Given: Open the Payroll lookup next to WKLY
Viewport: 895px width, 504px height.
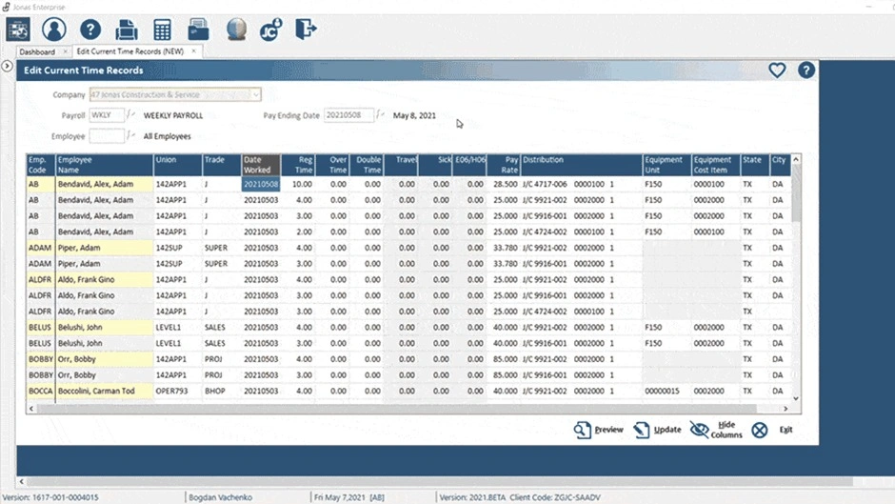Looking at the screenshot, I should (x=131, y=115).
